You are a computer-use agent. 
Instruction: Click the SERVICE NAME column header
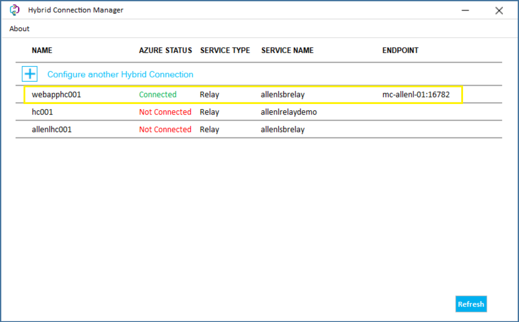click(x=287, y=50)
